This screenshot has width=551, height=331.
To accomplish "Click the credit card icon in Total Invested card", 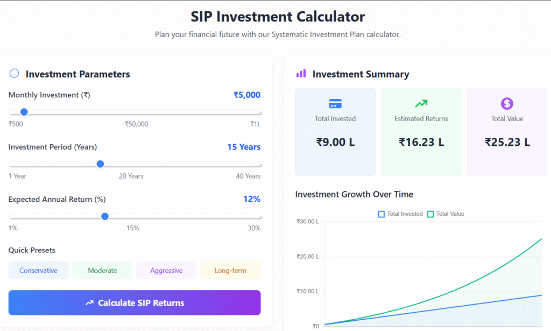I will 335,103.
